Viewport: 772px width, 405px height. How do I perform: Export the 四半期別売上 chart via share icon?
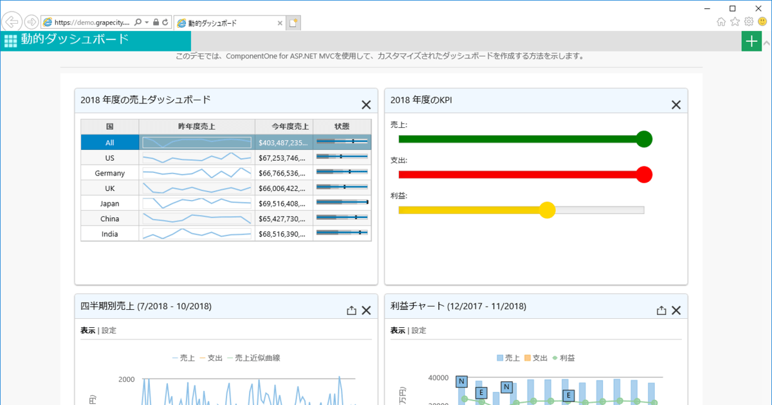tap(351, 310)
